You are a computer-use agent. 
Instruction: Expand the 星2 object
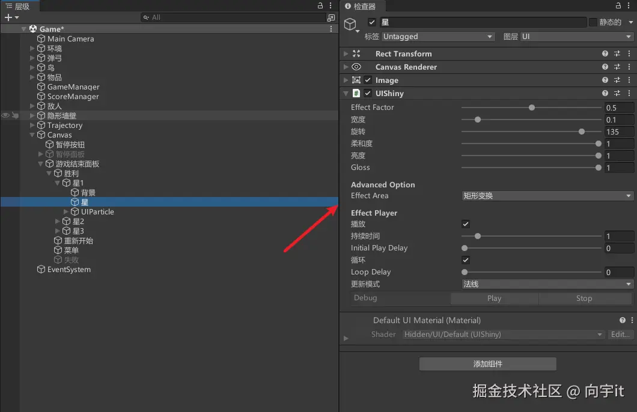pos(57,221)
